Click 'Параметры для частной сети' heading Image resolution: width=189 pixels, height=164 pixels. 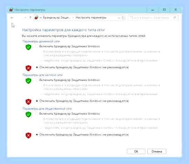coord(42,75)
